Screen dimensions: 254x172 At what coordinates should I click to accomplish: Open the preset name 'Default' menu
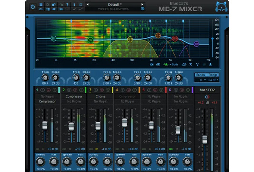point(115,5)
